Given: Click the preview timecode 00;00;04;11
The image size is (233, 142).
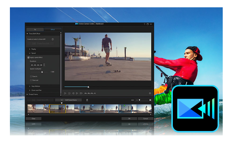Looking at the screenshot, I should [90, 93].
